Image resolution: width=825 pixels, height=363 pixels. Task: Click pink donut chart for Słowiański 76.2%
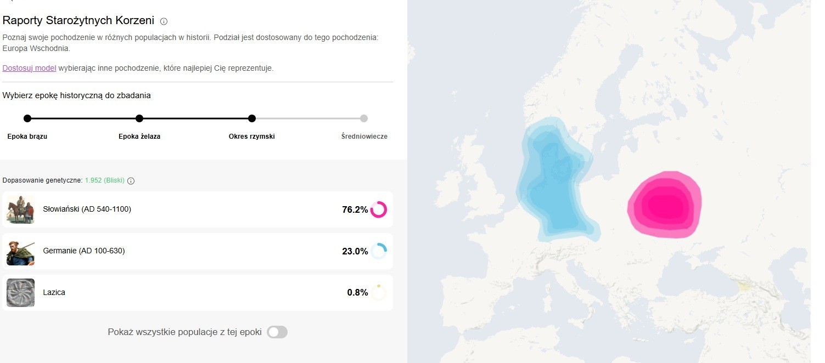tap(379, 209)
